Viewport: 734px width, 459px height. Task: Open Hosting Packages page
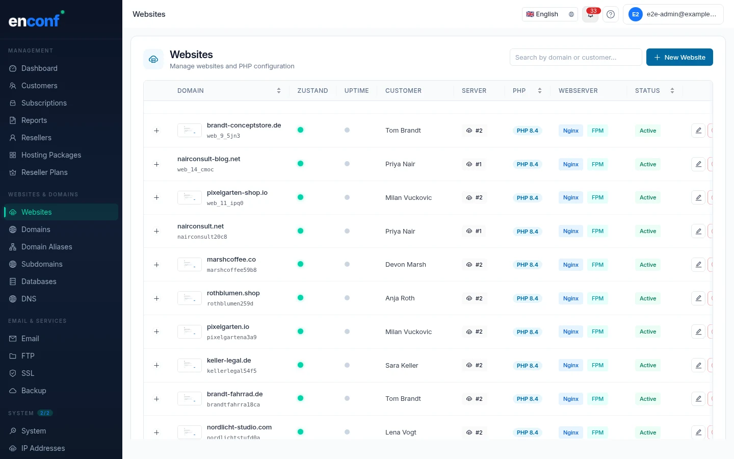61,155
